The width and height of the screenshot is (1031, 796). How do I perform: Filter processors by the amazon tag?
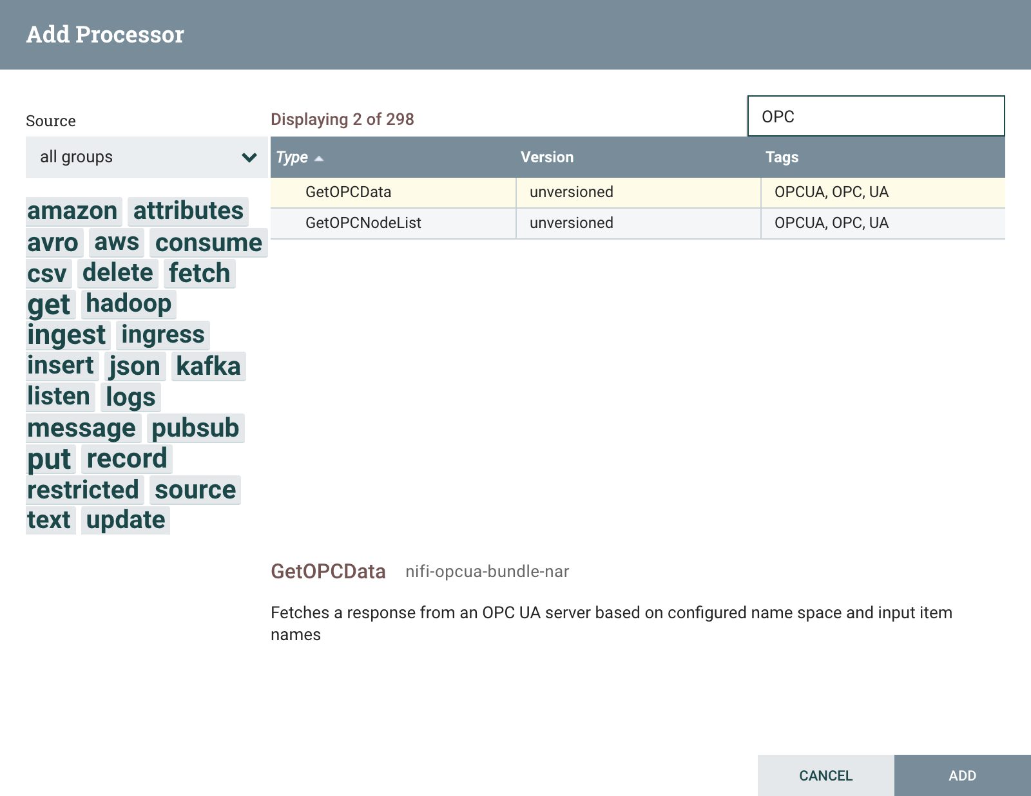pyautogui.click(x=72, y=210)
